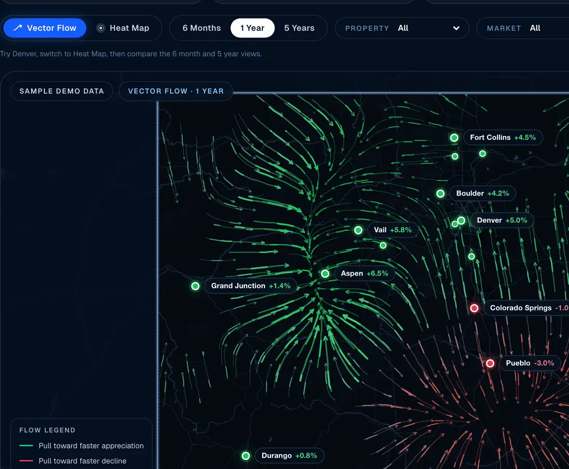Click the Grand Junction green map marker
This screenshot has height=469, width=569.
pyautogui.click(x=195, y=286)
